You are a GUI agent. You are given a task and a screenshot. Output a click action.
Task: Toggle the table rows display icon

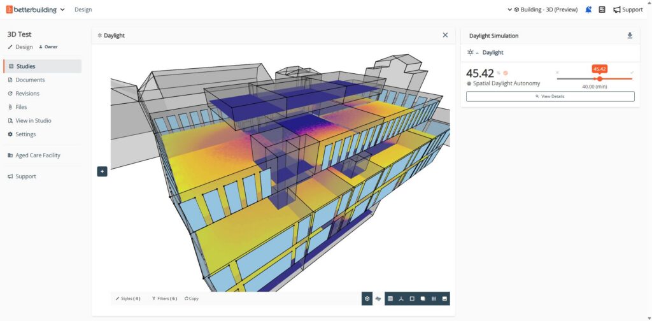pyautogui.click(x=390, y=299)
